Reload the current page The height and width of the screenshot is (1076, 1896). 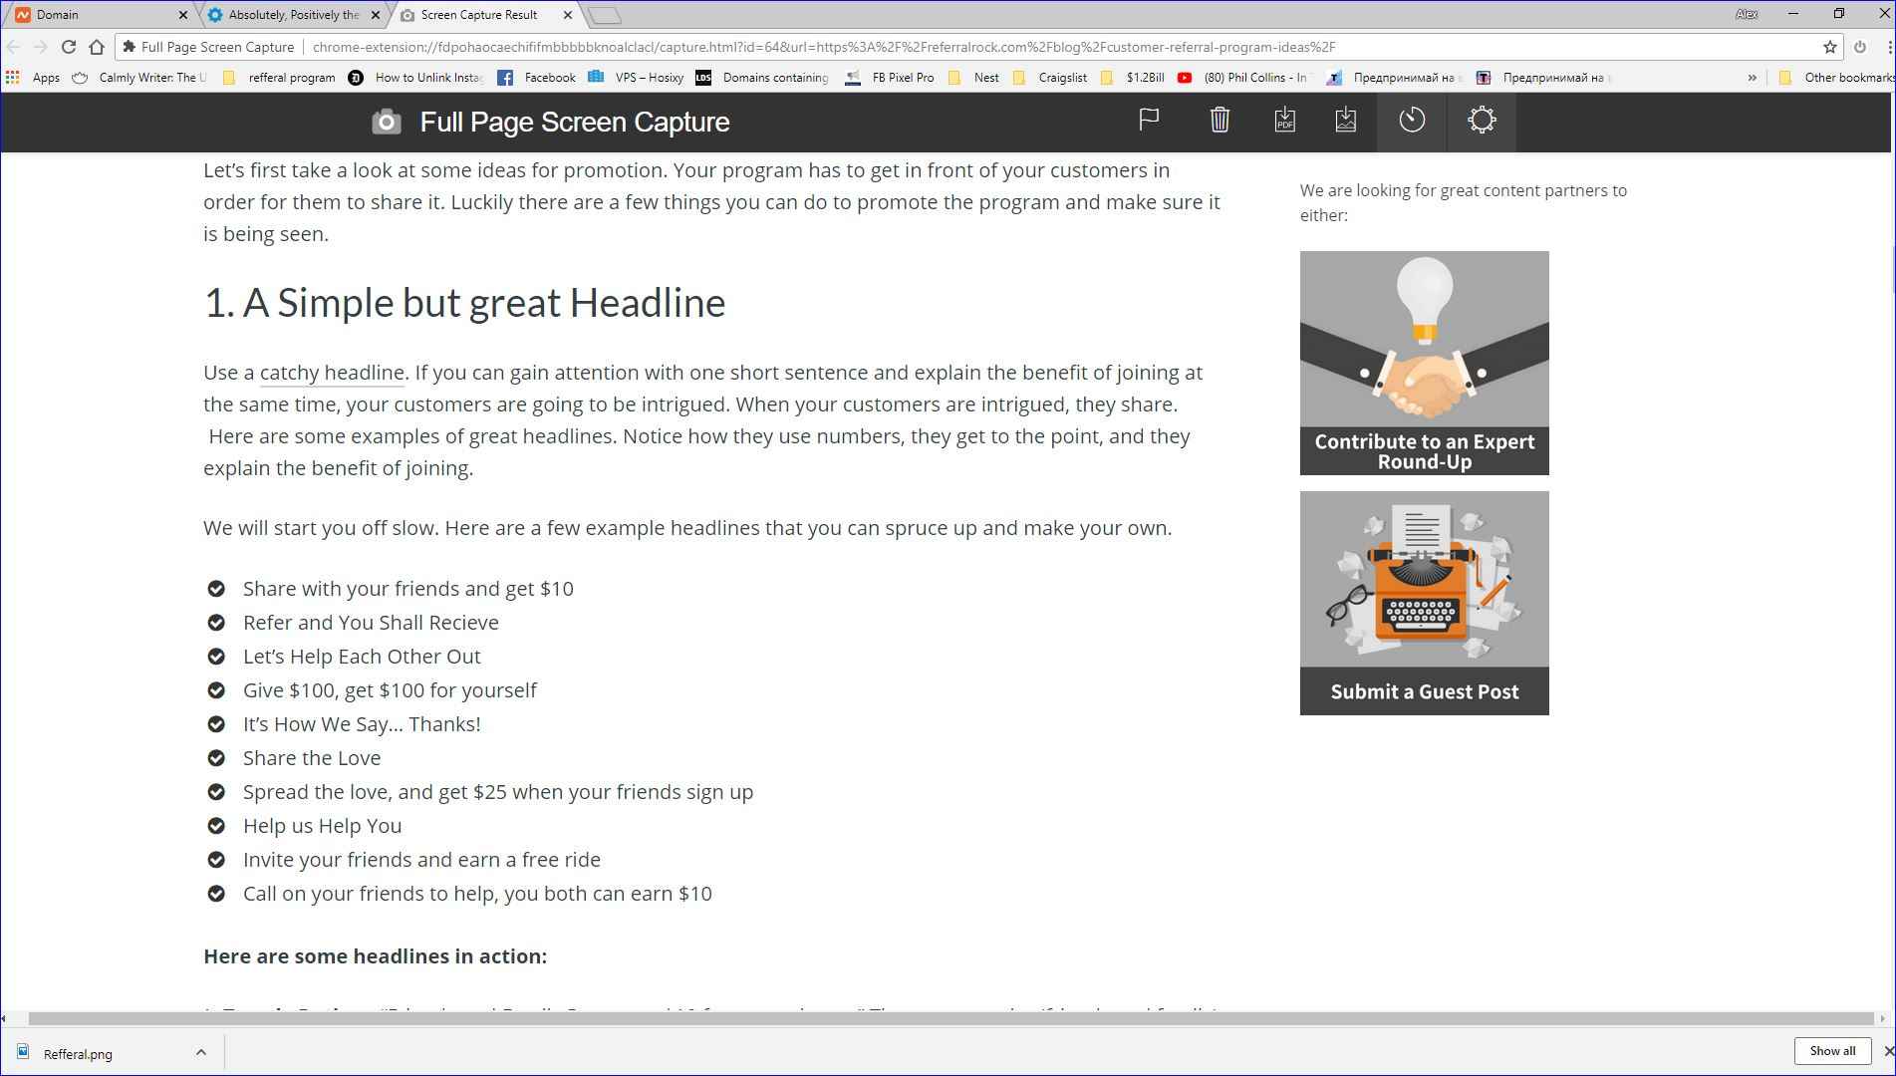[68, 47]
